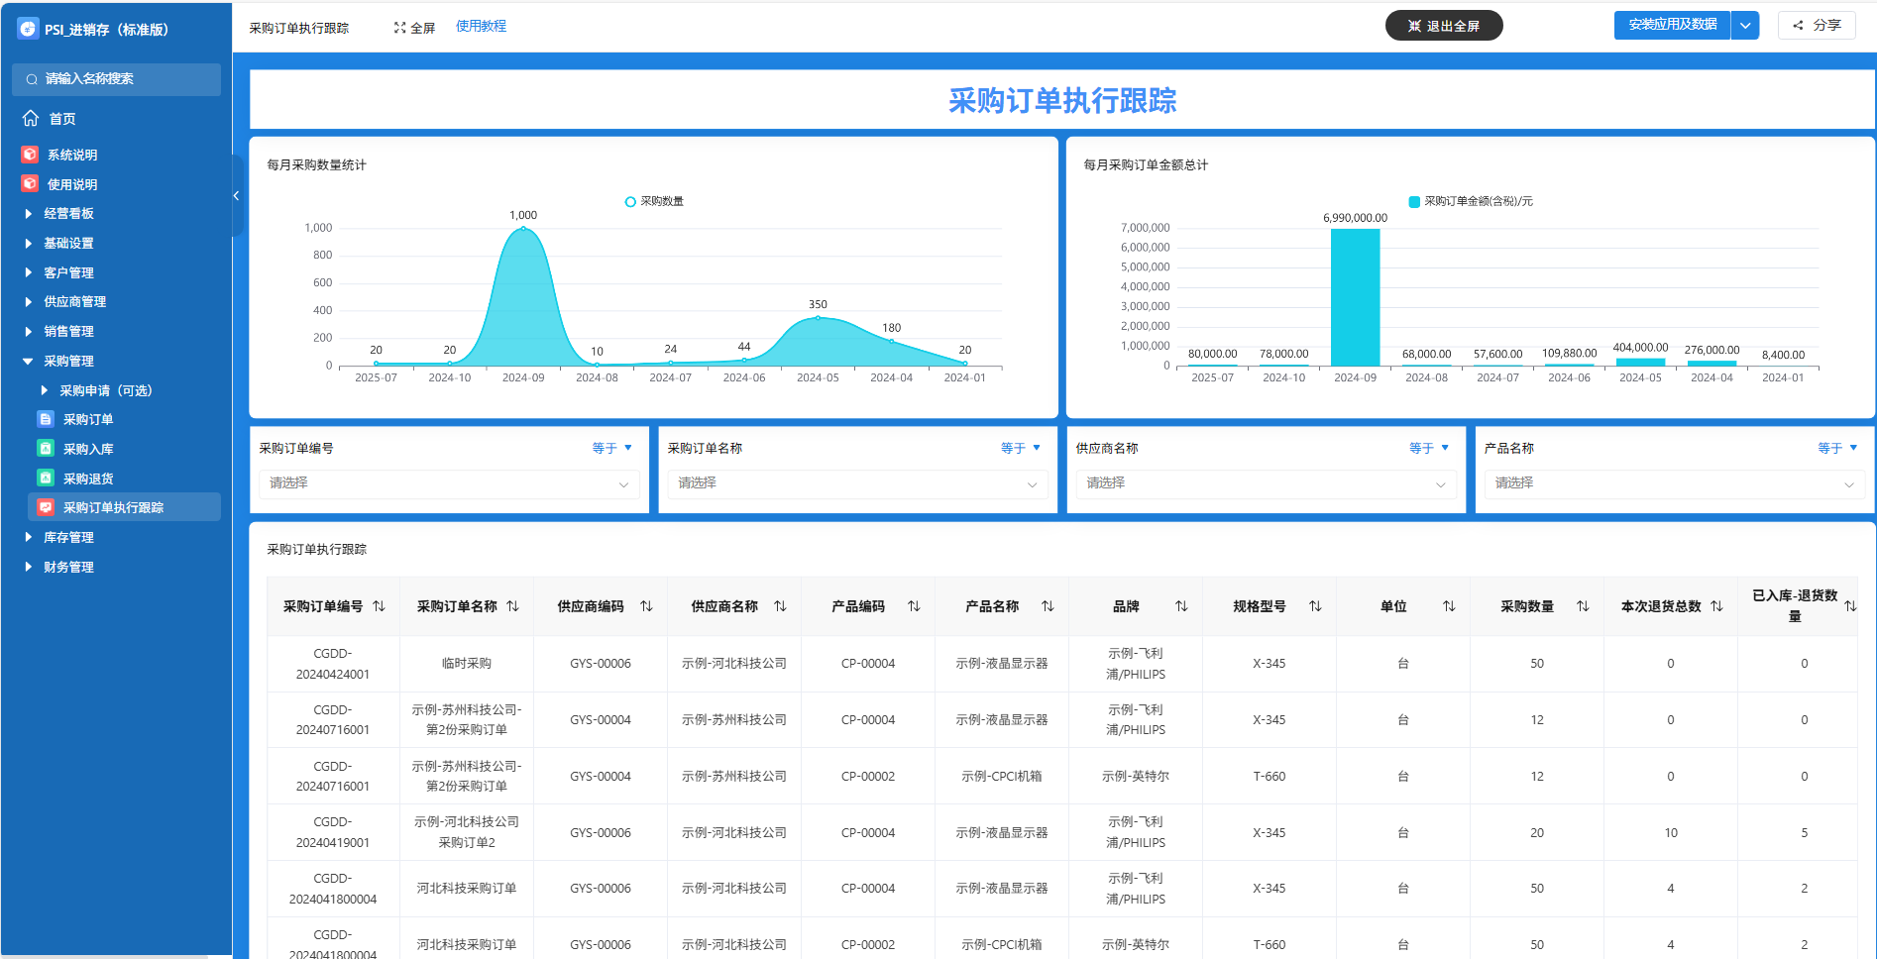1877x959 pixels.
Task: Click the 全屏 fullscreen icon
Action: (399, 28)
